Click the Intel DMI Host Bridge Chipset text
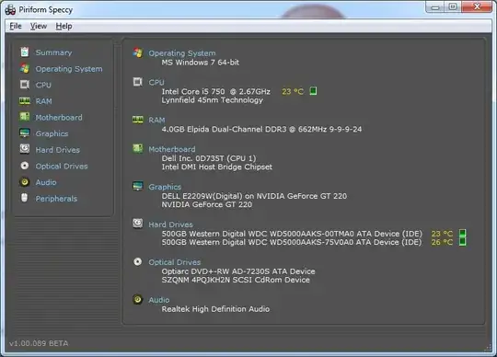 (217, 167)
